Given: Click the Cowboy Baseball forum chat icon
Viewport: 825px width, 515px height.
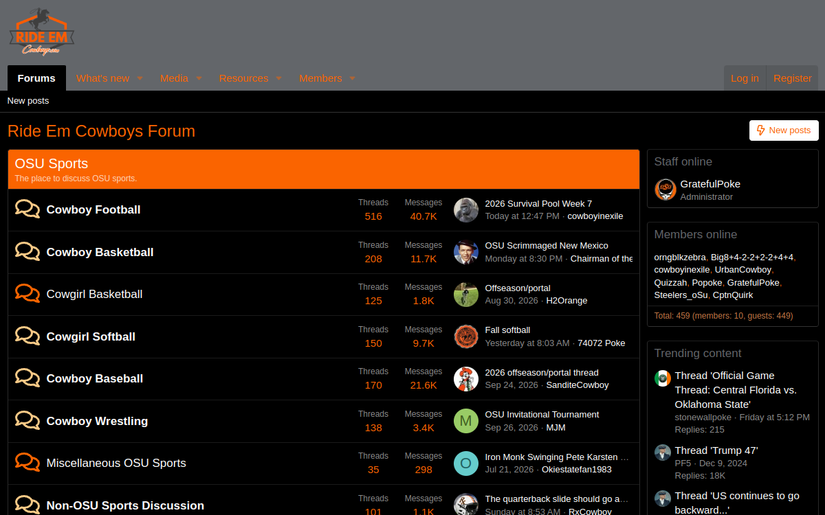Looking at the screenshot, I should click(x=27, y=378).
